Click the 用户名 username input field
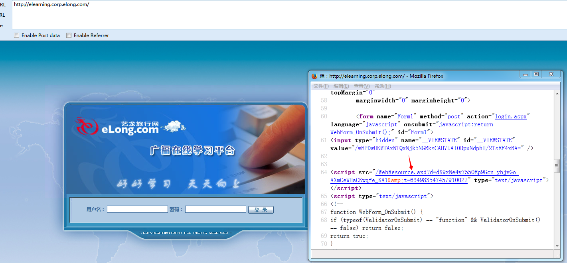Viewport: 567px width, 263px height. click(137, 209)
